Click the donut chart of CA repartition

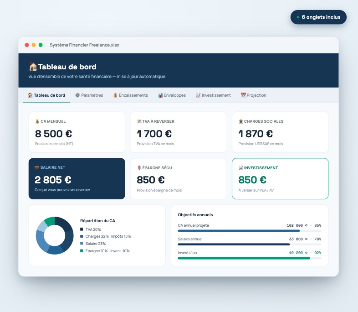(55, 235)
